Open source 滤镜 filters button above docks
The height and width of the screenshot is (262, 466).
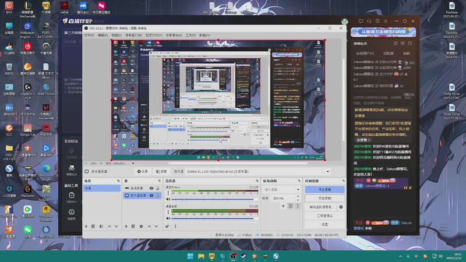(x=161, y=171)
